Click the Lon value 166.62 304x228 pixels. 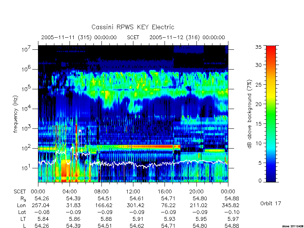[103, 205]
